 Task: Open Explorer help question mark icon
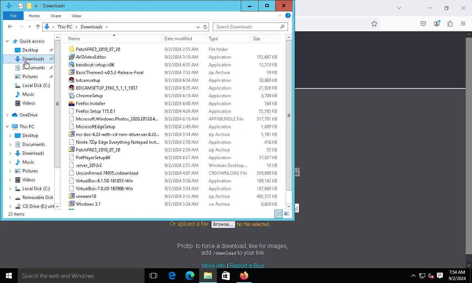[288, 16]
